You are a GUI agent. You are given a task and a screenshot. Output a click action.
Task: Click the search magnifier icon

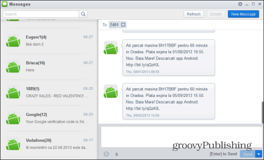pos(83,14)
